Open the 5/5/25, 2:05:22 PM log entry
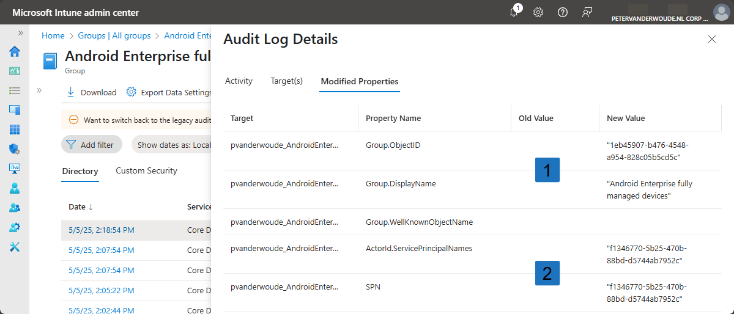The width and height of the screenshot is (734, 314). click(101, 290)
